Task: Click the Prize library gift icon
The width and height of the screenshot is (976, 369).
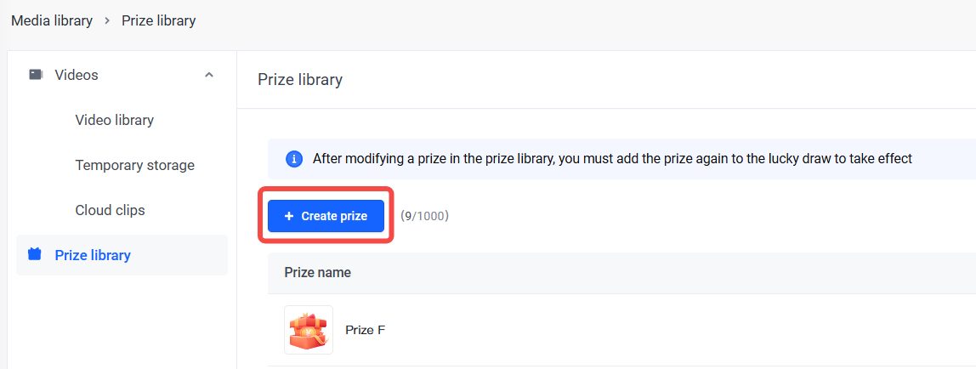Action: pyautogui.click(x=35, y=254)
